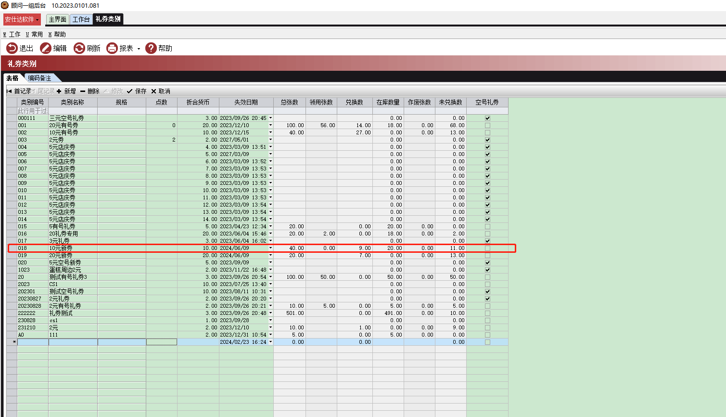726x417 pixels.
Task: Click the 刷新 (refresh) icon
Action: pos(79,48)
